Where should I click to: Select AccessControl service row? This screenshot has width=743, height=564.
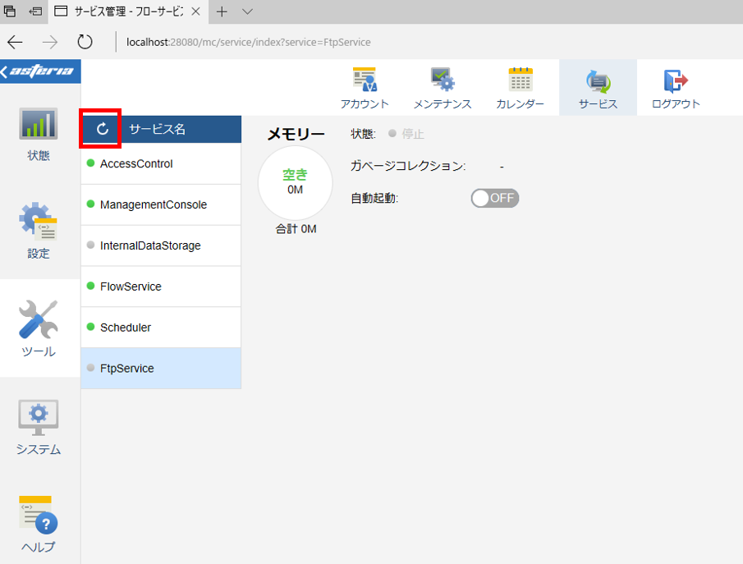161,163
